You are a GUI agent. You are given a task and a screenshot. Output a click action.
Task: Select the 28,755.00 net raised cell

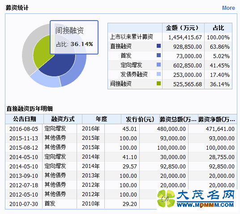pos(222,157)
